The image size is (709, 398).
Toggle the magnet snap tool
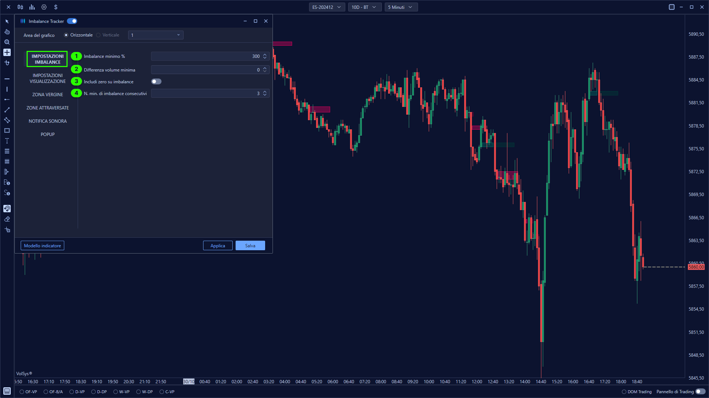(x=7, y=209)
